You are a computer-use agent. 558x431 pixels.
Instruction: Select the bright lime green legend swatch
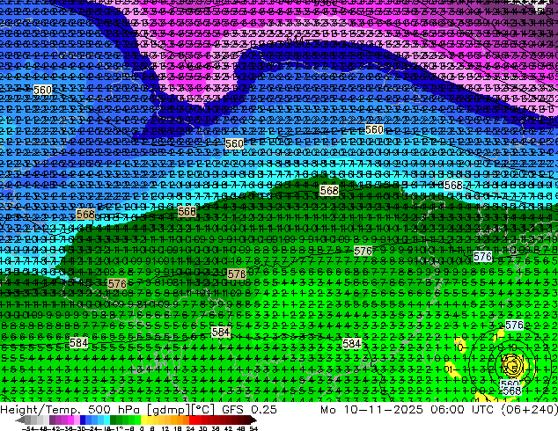(x=137, y=420)
